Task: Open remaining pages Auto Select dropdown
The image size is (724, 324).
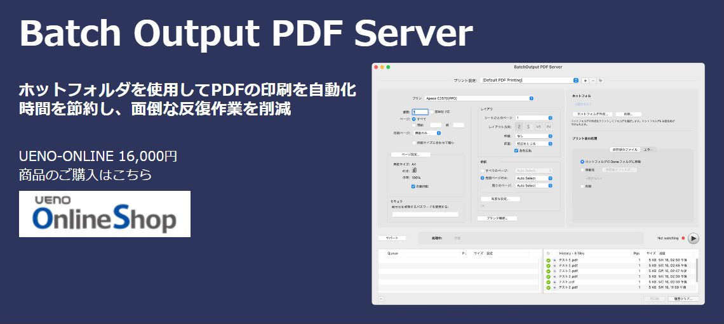Action: 533,186
